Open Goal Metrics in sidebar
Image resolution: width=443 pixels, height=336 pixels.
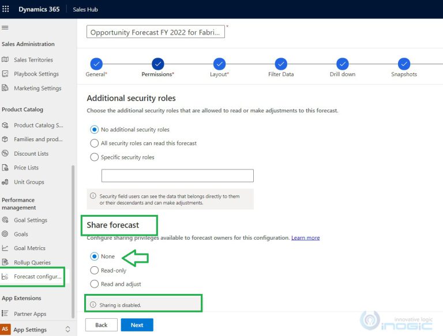click(x=29, y=248)
